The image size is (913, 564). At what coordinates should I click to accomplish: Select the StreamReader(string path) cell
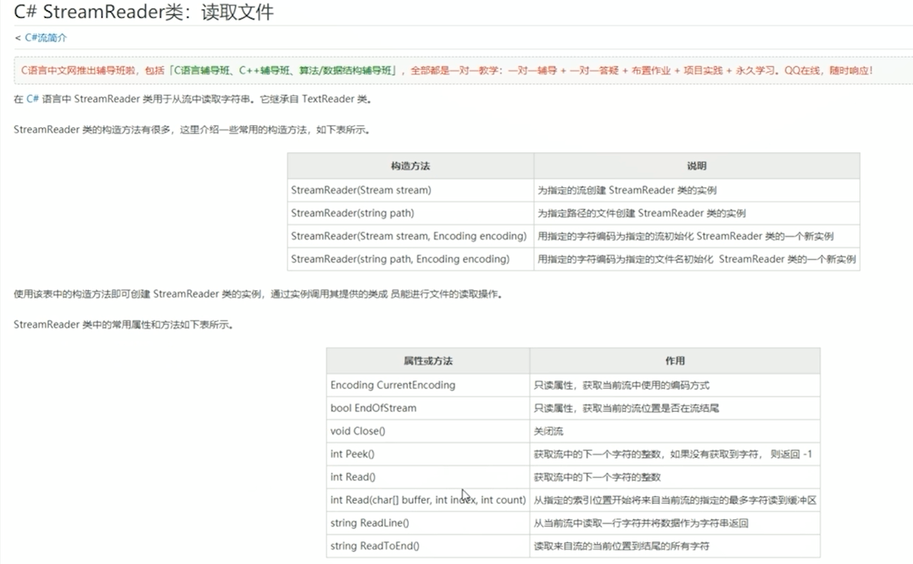410,213
